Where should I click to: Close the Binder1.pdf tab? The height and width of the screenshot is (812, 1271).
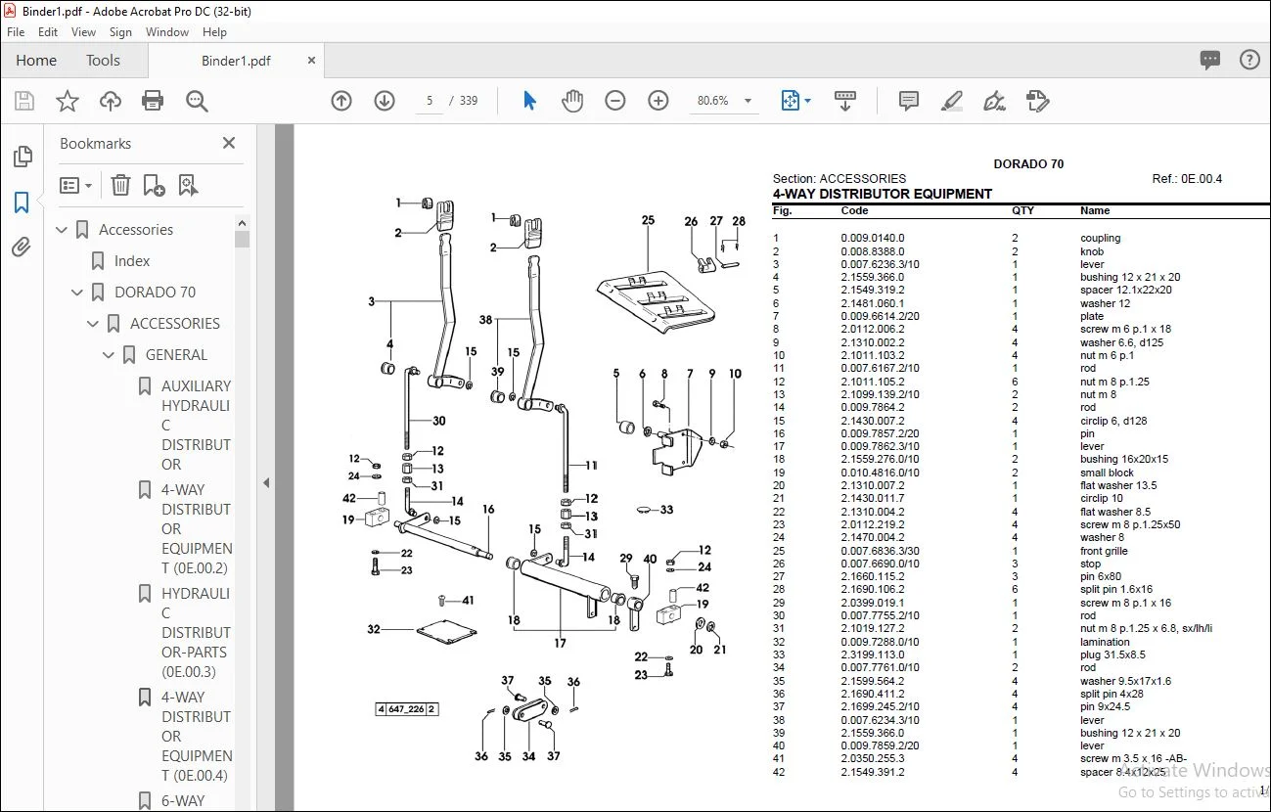click(x=311, y=61)
